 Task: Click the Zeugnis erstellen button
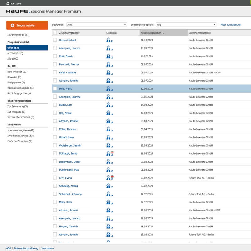[26, 25]
